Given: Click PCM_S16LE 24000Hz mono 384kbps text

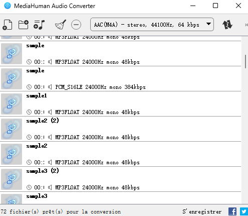Looking at the screenshot, I should (100, 87).
